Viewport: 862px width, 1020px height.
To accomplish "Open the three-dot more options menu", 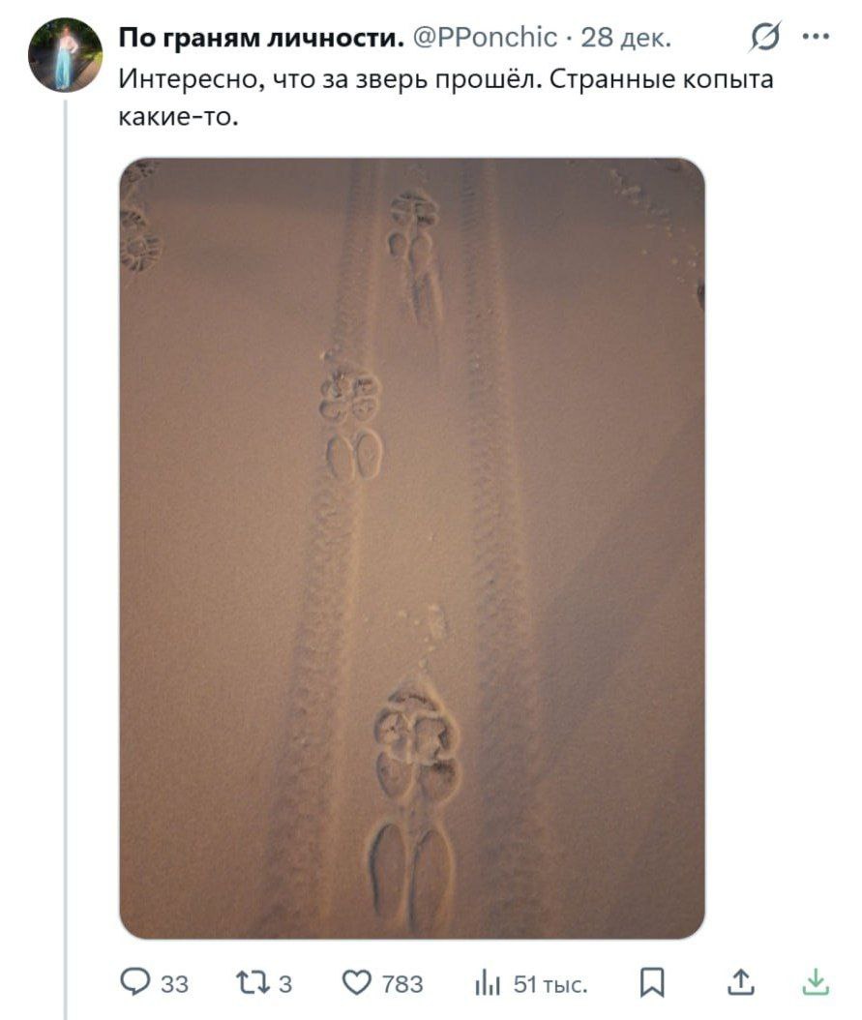I will coord(816,37).
